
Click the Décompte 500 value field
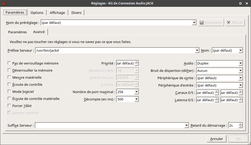point(125,99)
